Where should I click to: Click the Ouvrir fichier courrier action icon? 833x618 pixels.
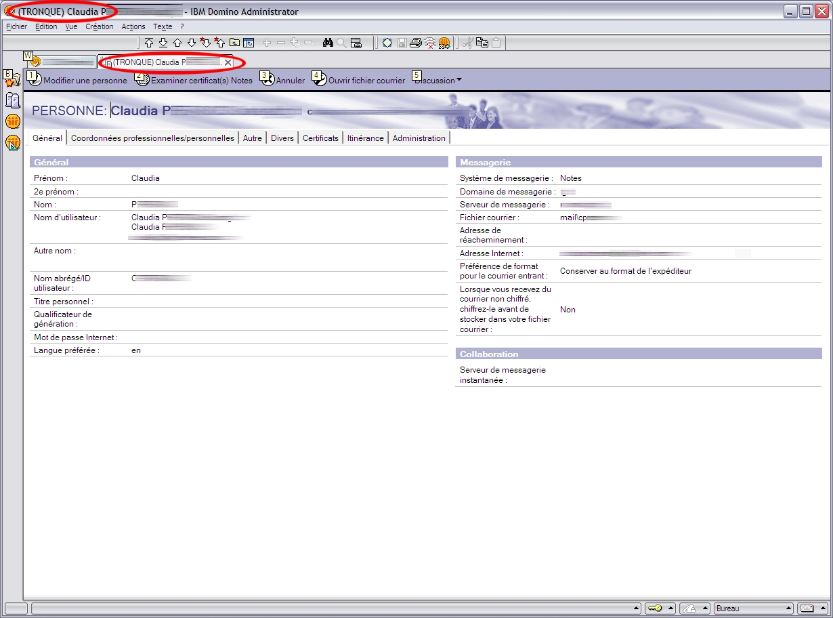(x=320, y=80)
